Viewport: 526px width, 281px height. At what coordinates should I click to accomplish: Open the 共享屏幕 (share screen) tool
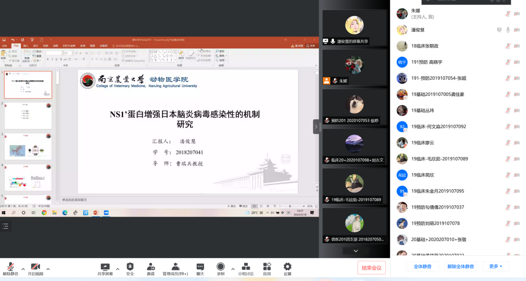click(x=105, y=269)
